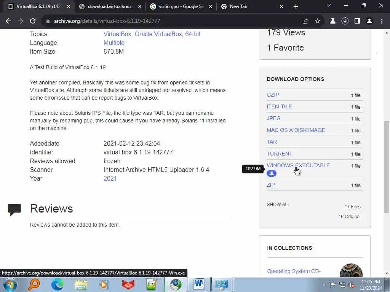This screenshot has width=390, height=292.
Task: Open the Chrome labs flask icon
Action: (x=332, y=21)
